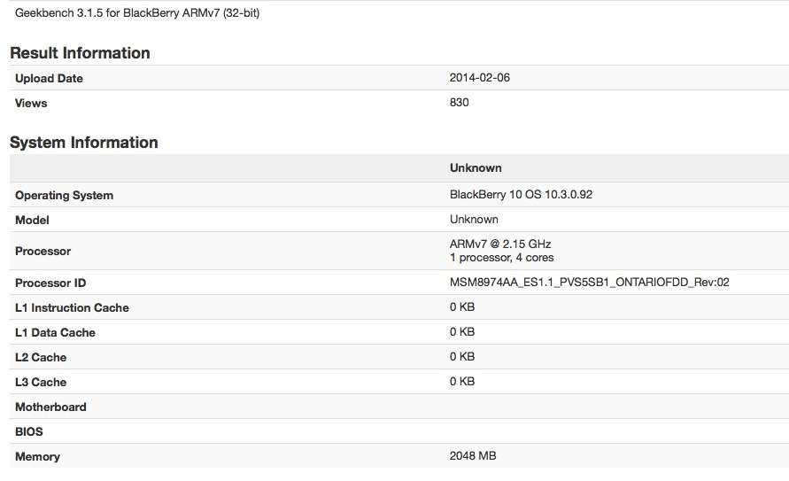Select the Operating System label
This screenshot has height=481, width=789.
click(64, 195)
